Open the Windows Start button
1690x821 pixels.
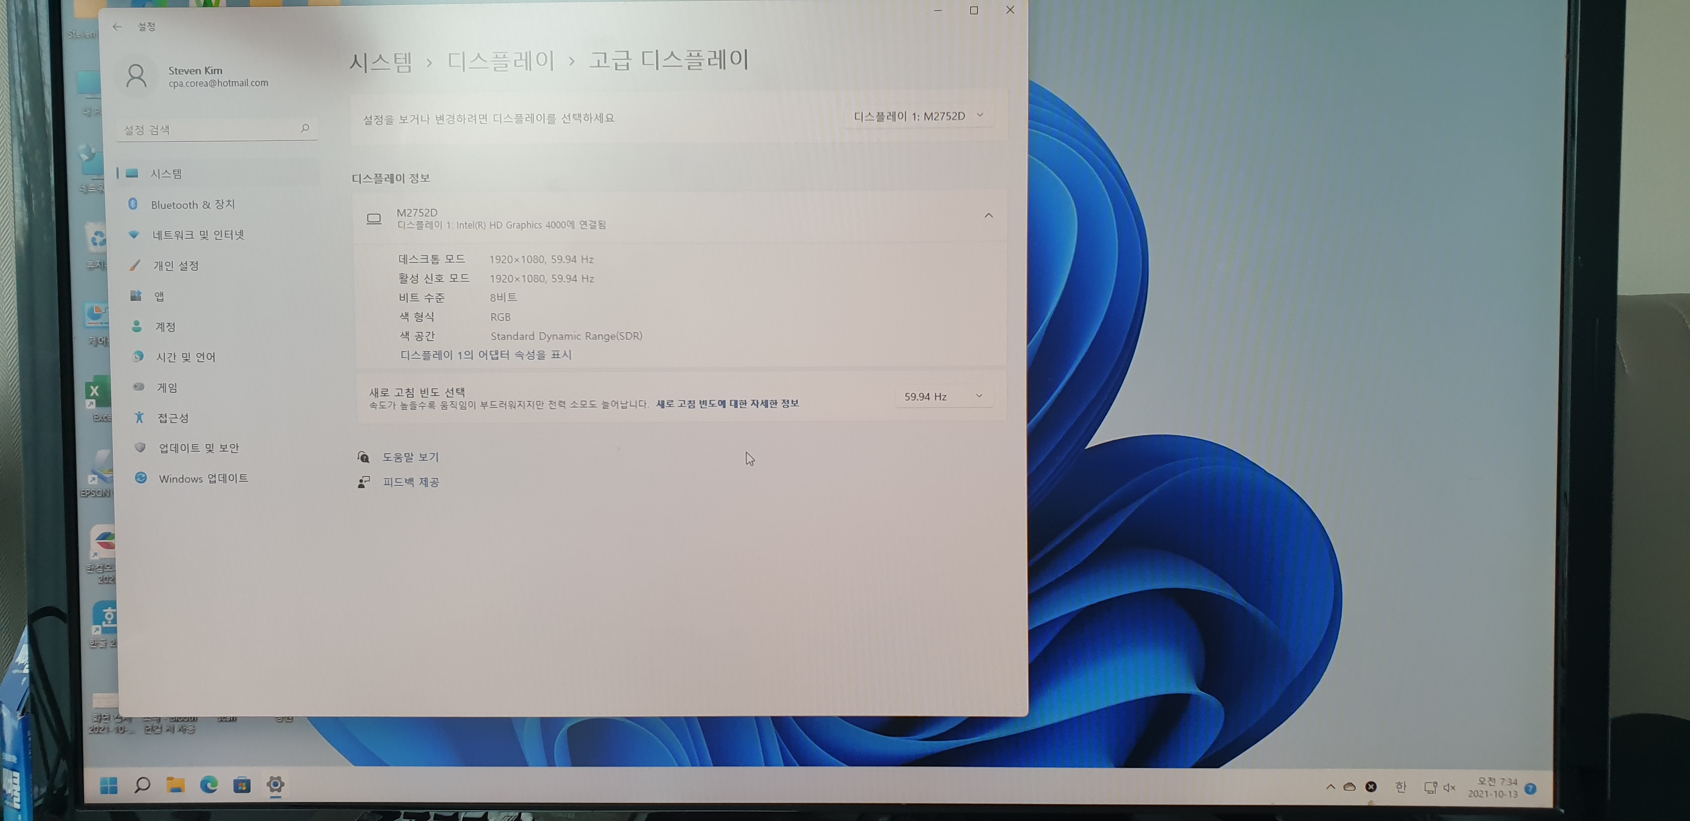[109, 785]
